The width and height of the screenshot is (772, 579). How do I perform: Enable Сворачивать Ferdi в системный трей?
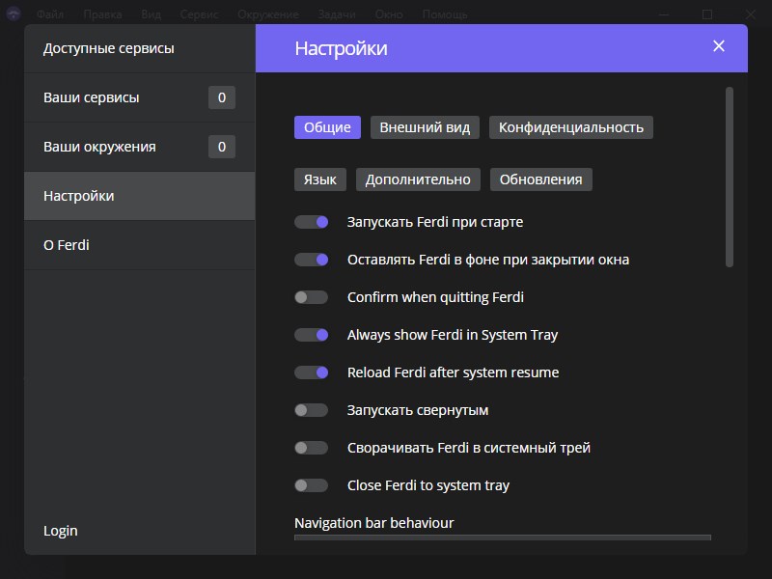[312, 448]
